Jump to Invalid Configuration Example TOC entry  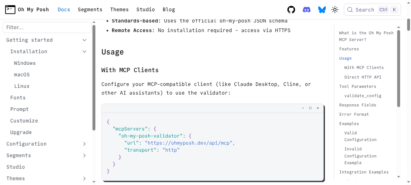[x=361, y=156]
